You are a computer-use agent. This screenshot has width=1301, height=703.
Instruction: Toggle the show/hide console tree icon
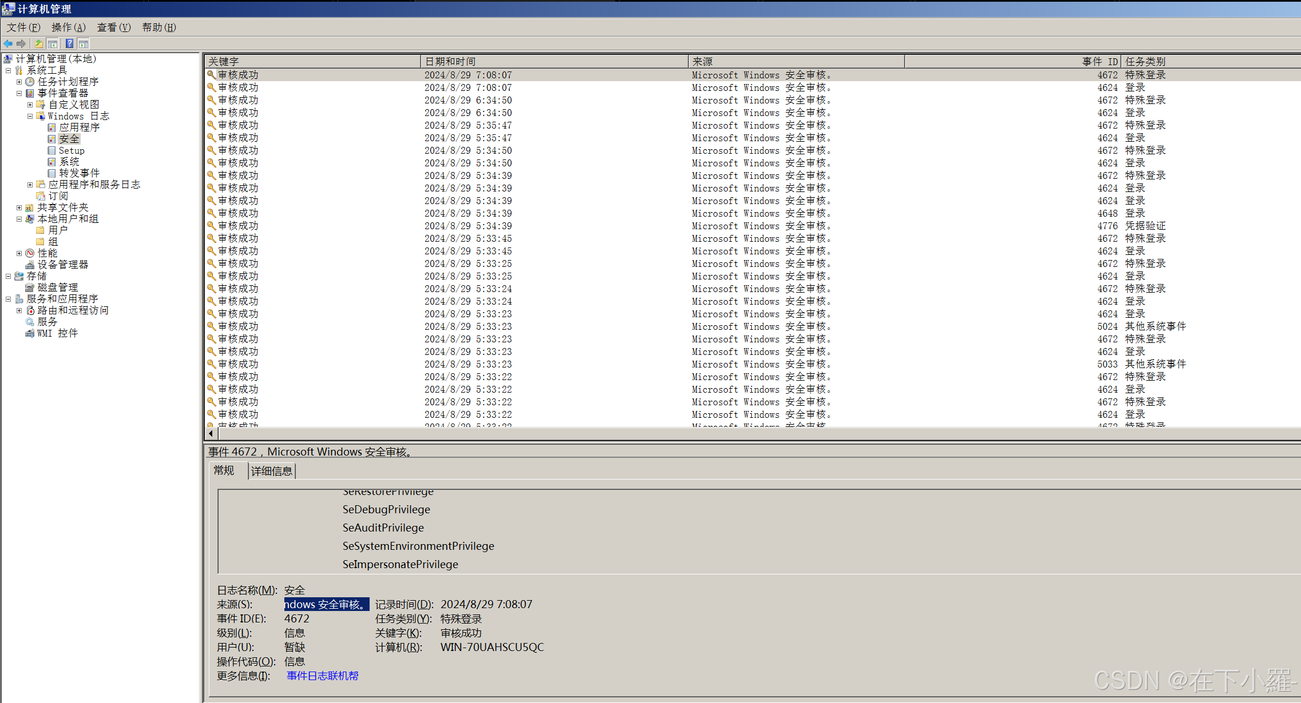click(52, 43)
